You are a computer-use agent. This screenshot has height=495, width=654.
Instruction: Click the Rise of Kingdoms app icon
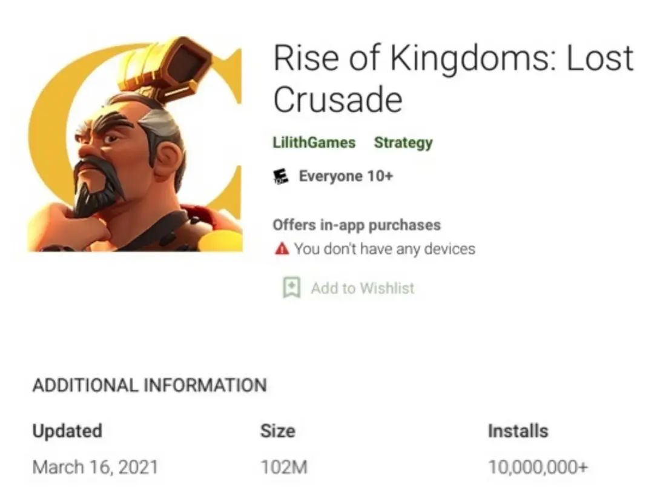pos(134,144)
